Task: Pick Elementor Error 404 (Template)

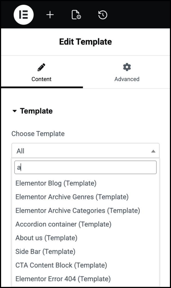Action: point(63,279)
